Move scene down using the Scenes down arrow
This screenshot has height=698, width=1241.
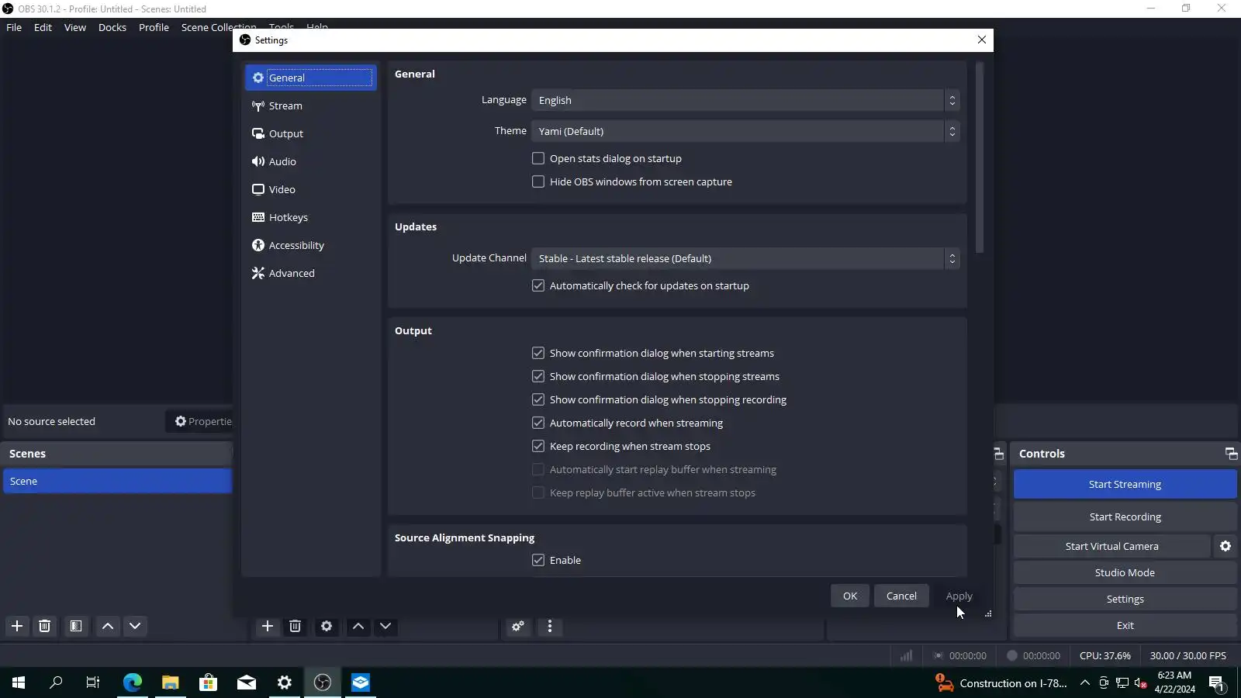(x=135, y=626)
